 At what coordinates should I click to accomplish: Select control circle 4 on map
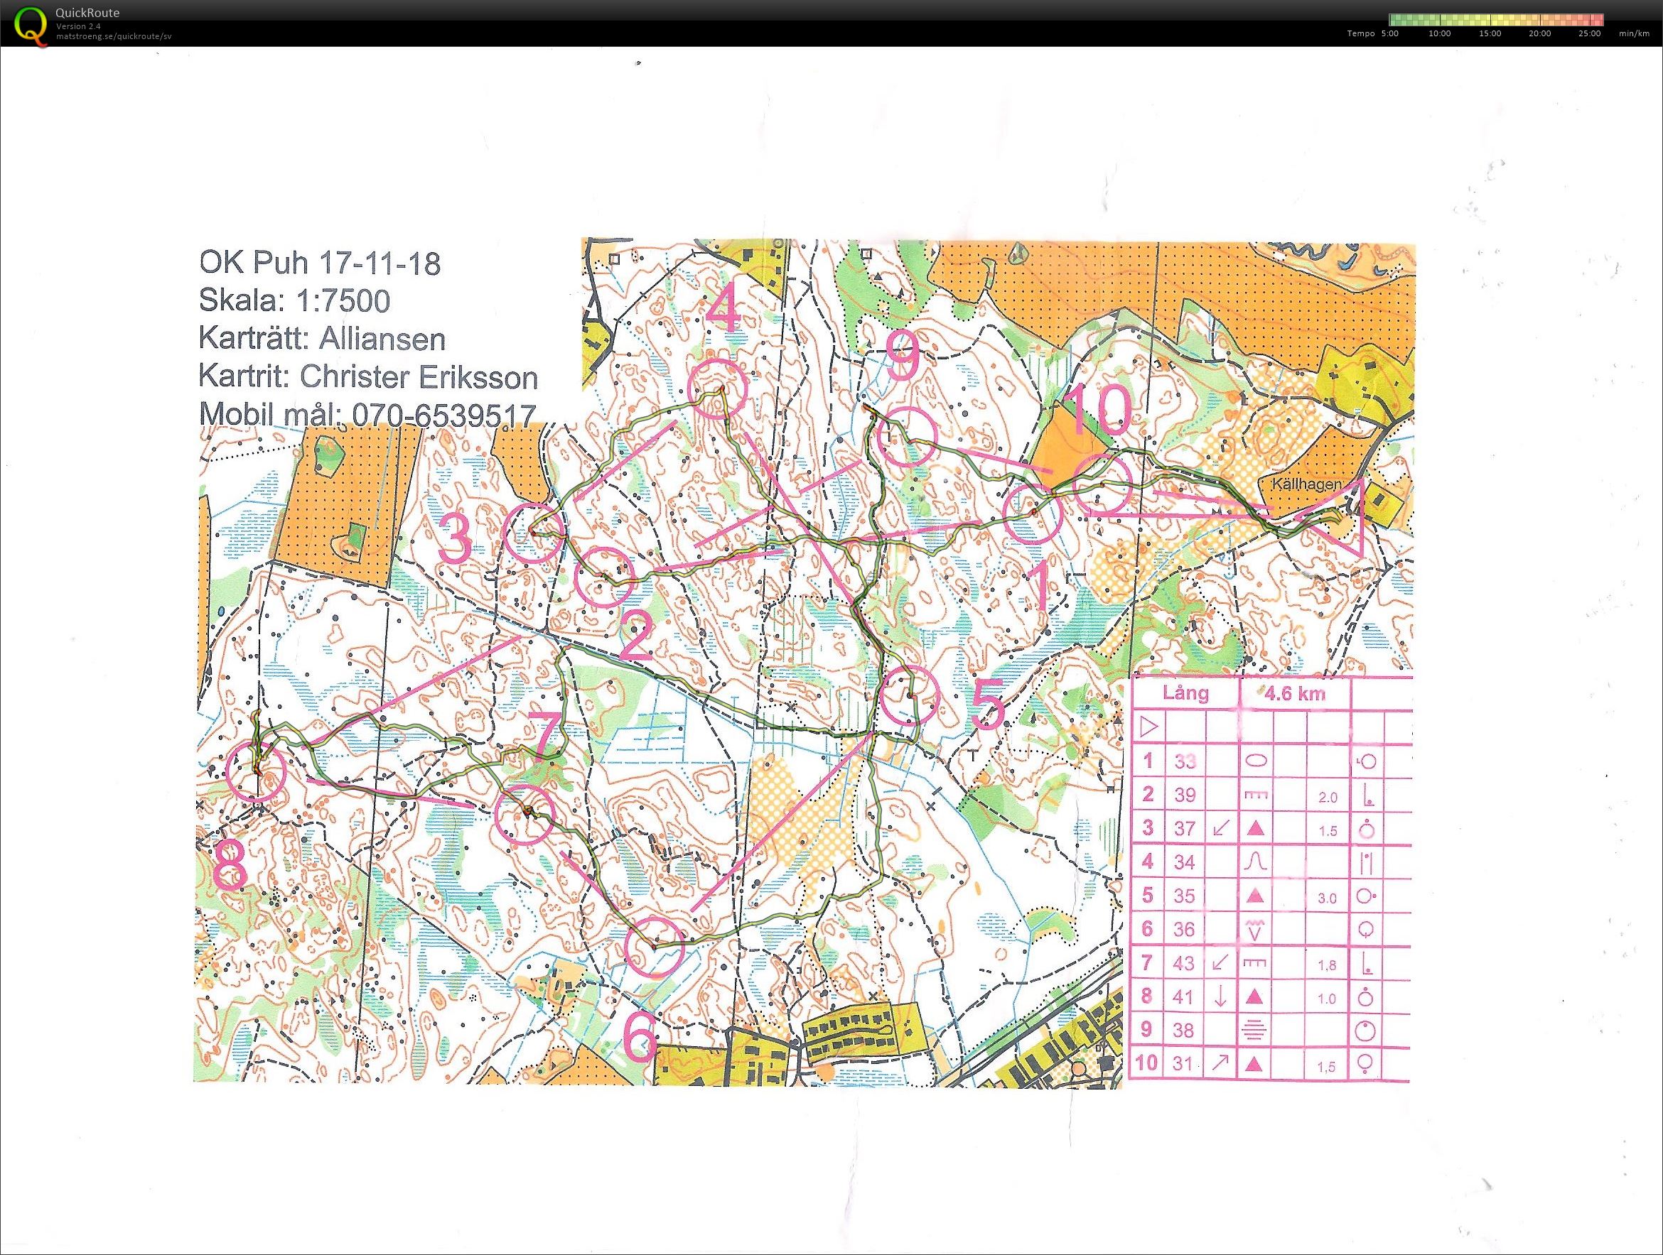(718, 389)
